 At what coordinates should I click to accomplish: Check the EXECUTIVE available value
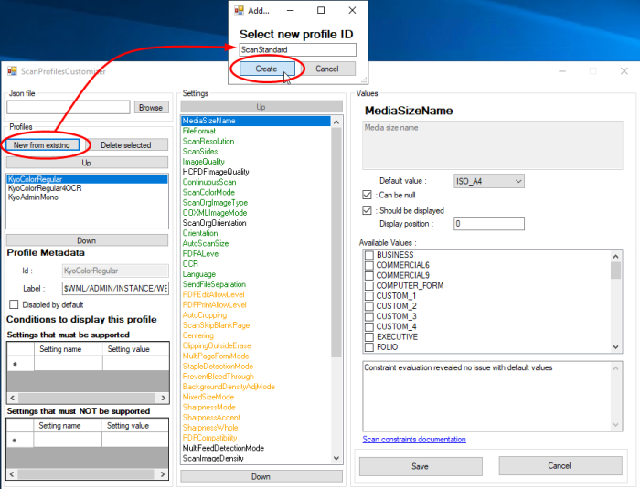(369, 336)
